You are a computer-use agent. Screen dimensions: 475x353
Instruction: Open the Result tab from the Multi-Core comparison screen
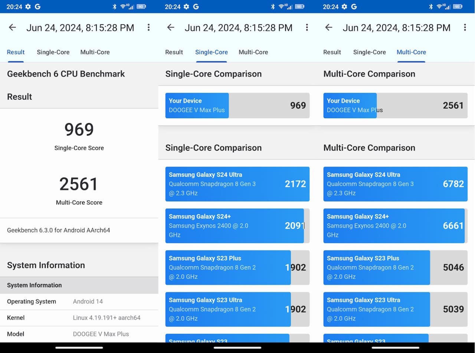pyautogui.click(x=332, y=52)
